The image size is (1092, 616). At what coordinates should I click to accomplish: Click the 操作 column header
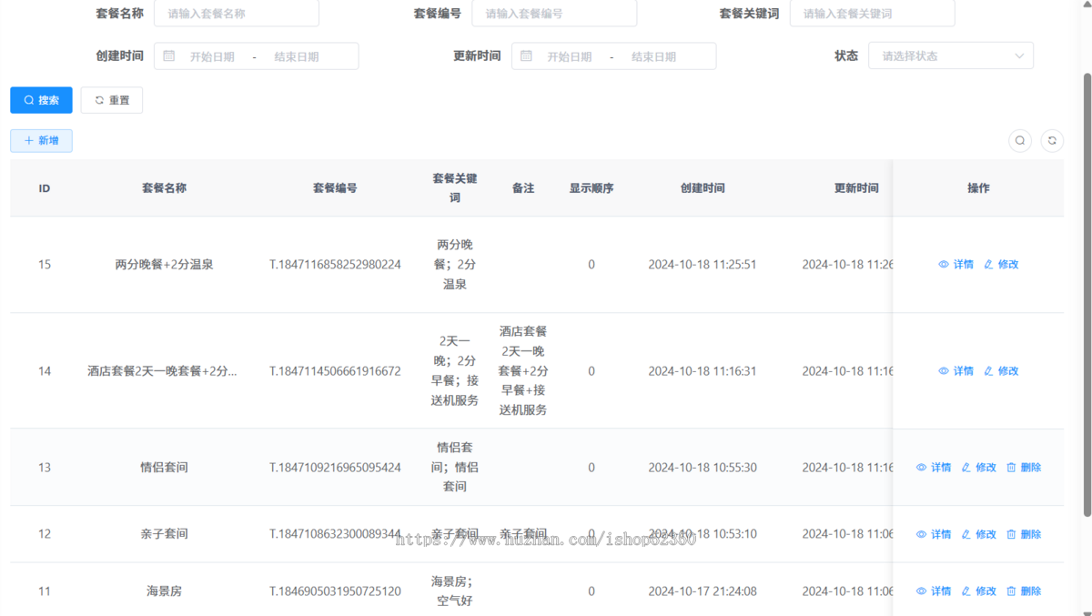tap(978, 188)
